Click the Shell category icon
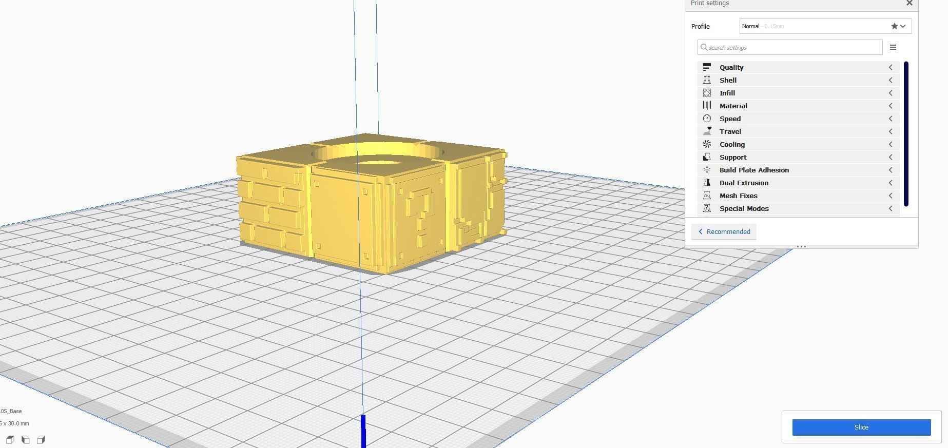 tap(707, 80)
